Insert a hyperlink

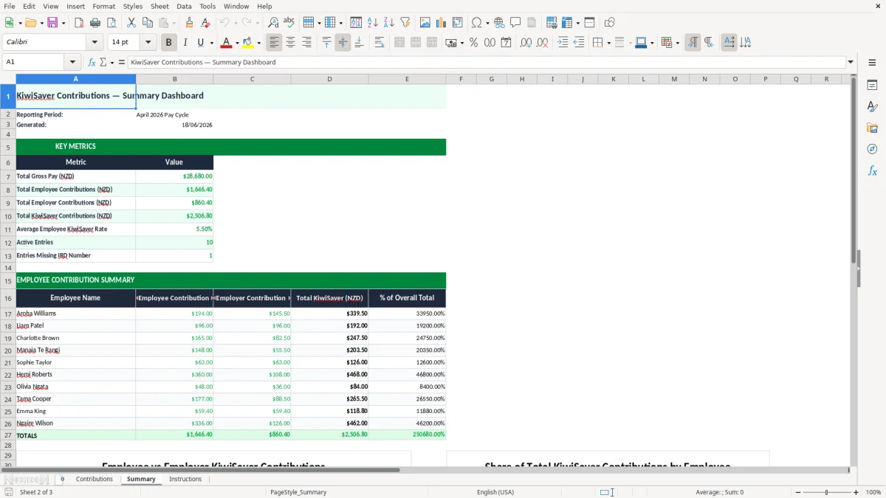pos(499,23)
